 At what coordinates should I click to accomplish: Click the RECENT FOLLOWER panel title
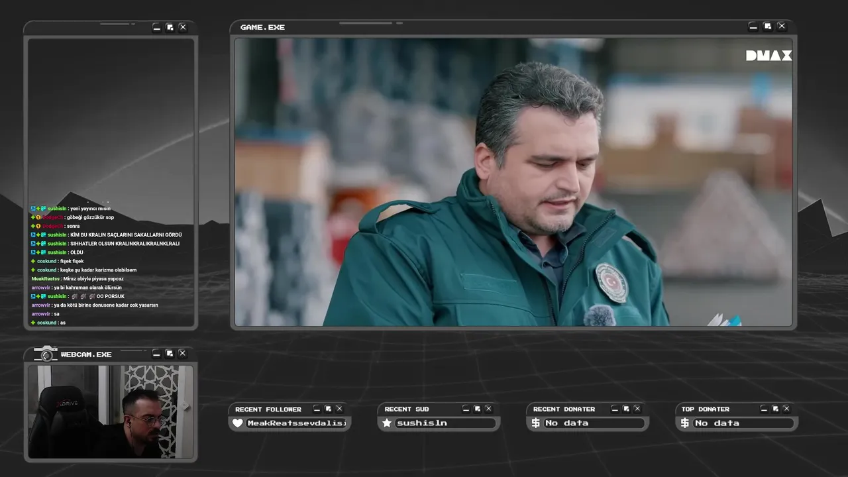tap(268, 409)
